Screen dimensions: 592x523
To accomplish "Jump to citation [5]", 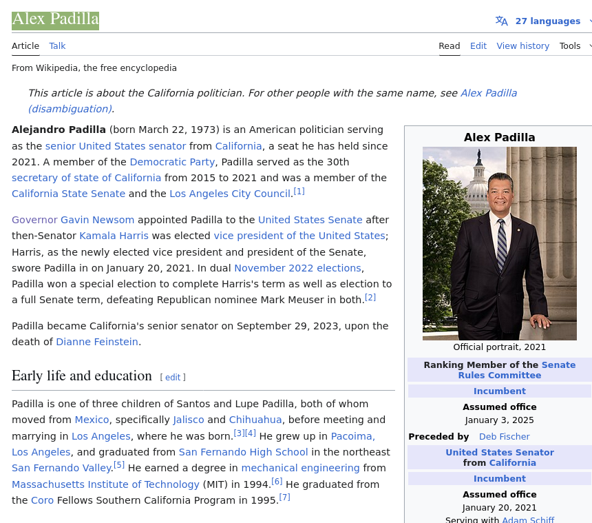I will tap(119, 465).
